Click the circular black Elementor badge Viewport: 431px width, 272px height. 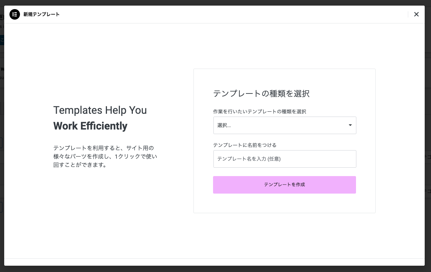(x=15, y=14)
